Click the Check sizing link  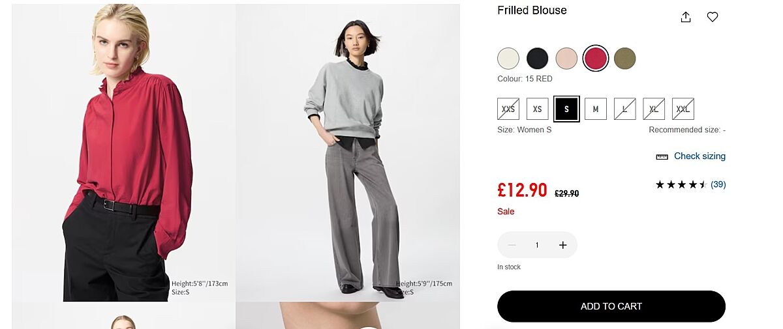699,156
